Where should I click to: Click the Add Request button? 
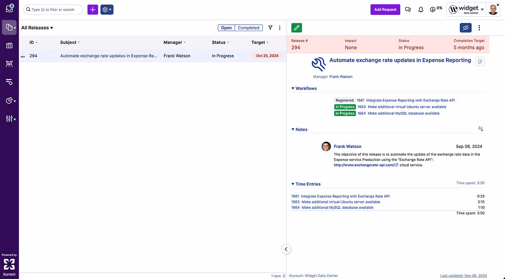(385, 9)
